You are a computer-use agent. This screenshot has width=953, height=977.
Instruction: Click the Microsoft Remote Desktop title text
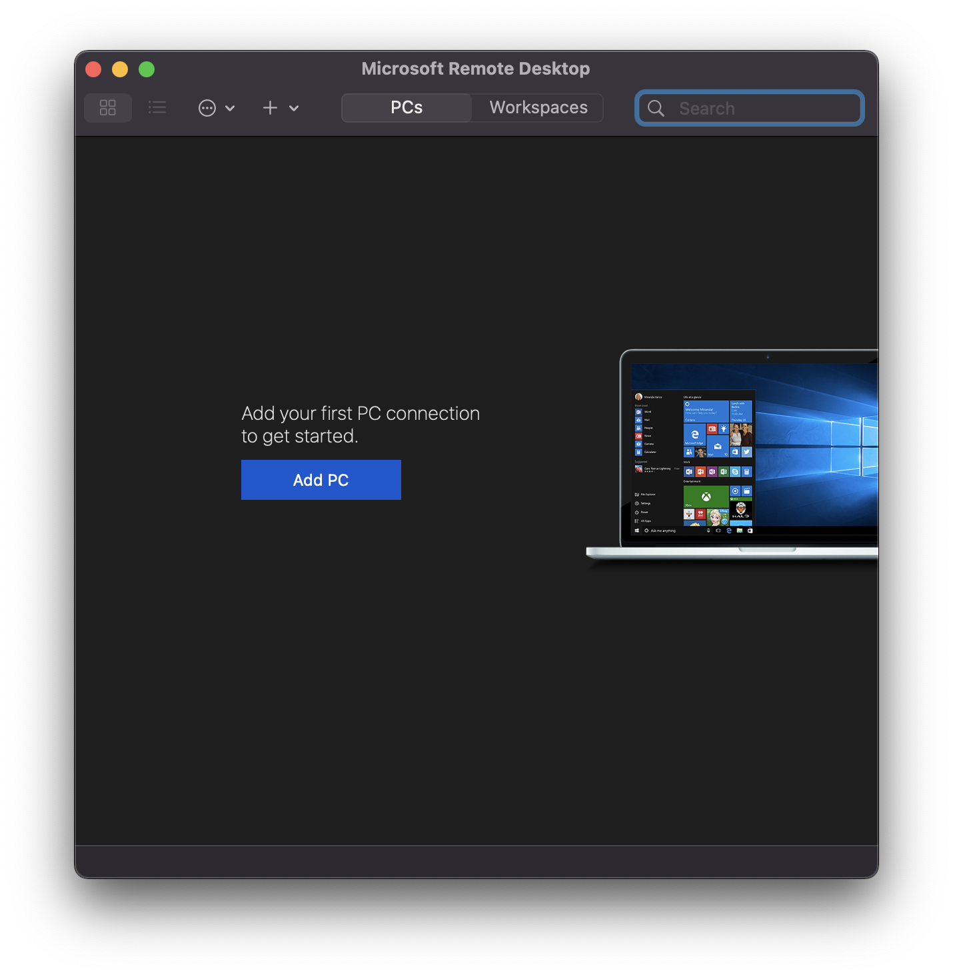point(475,69)
